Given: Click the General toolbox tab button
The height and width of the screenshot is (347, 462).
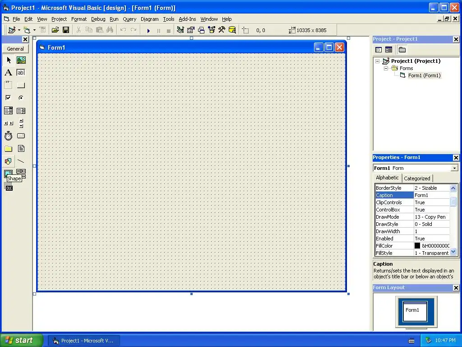Looking at the screenshot, I should click(15, 49).
